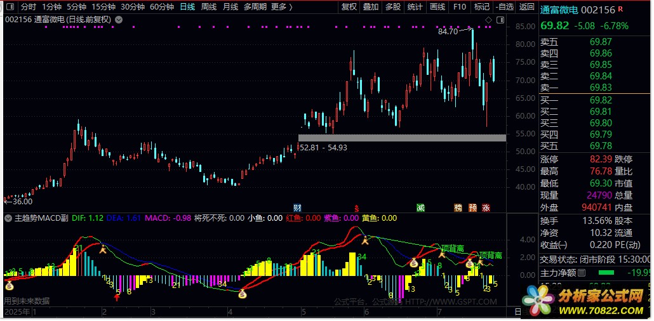Click the money bag icon near month 4
Screen dimensions: 654x321
click(243, 294)
